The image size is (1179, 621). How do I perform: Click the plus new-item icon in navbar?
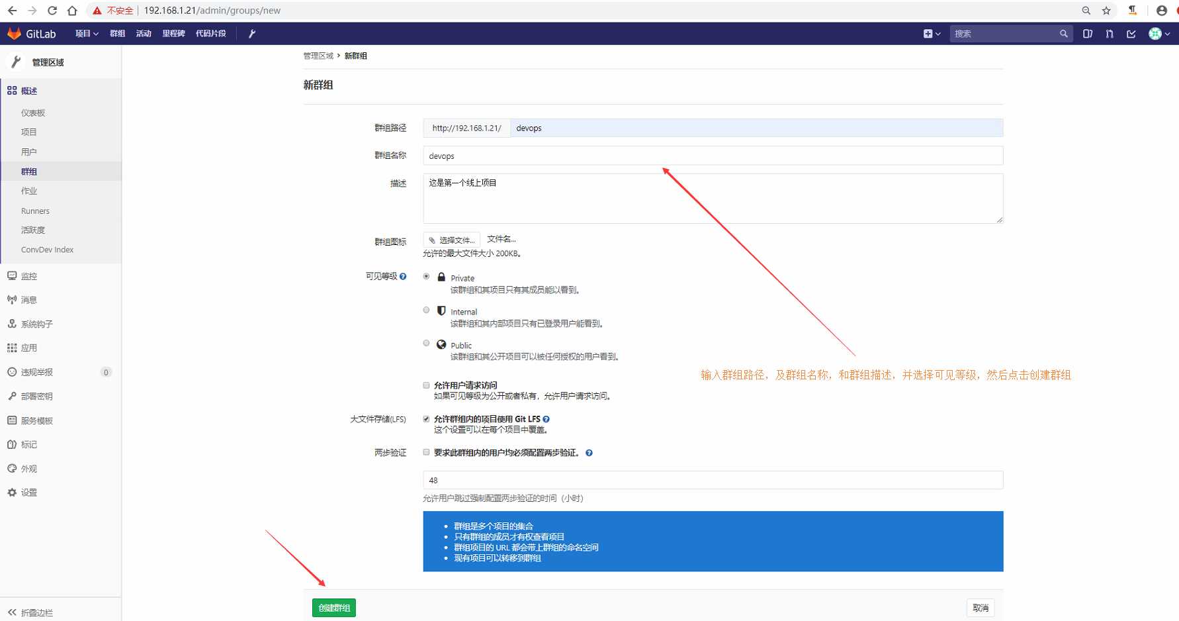coord(928,34)
